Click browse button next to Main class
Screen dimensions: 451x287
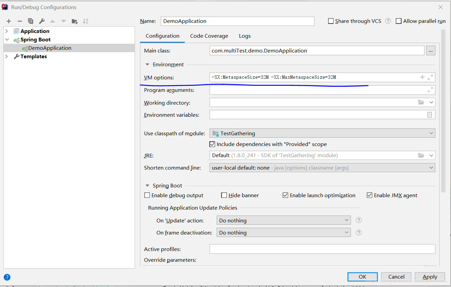(431, 51)
